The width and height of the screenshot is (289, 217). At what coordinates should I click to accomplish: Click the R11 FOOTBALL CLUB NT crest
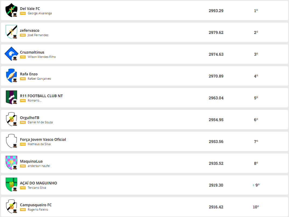pos(11,97)
